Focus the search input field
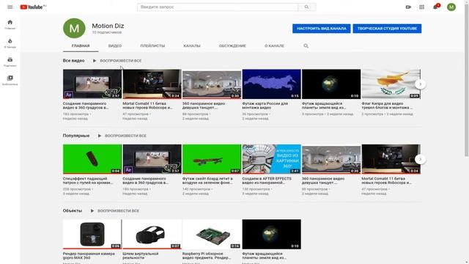 tap(218, 7)
